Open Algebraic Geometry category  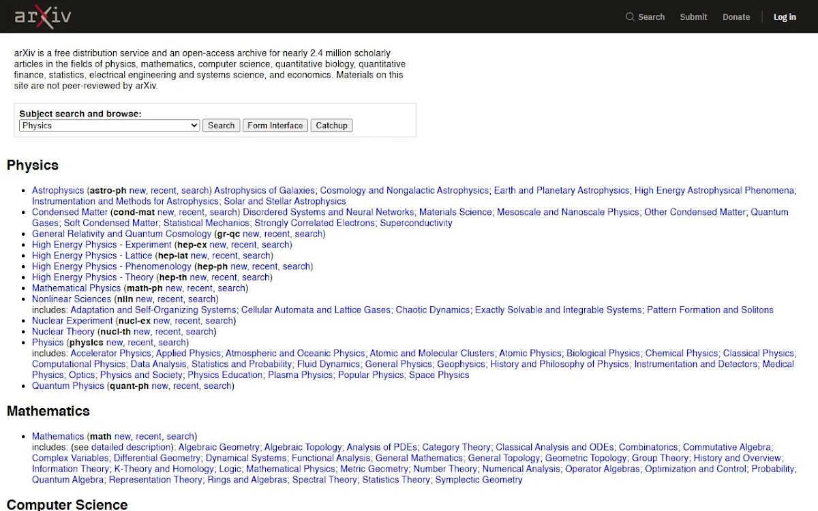coord(219,448)
